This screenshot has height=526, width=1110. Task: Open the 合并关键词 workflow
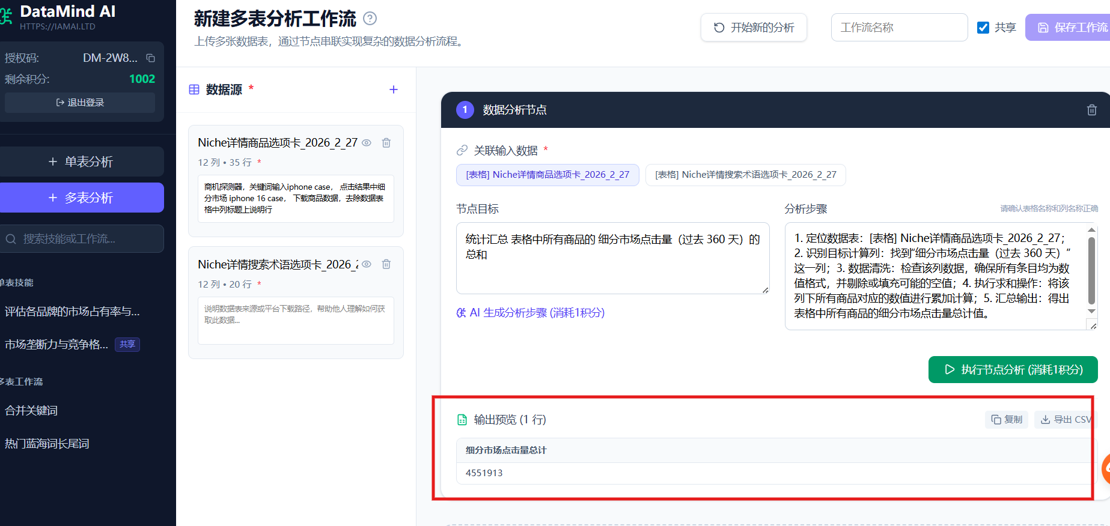pos(31,411)
